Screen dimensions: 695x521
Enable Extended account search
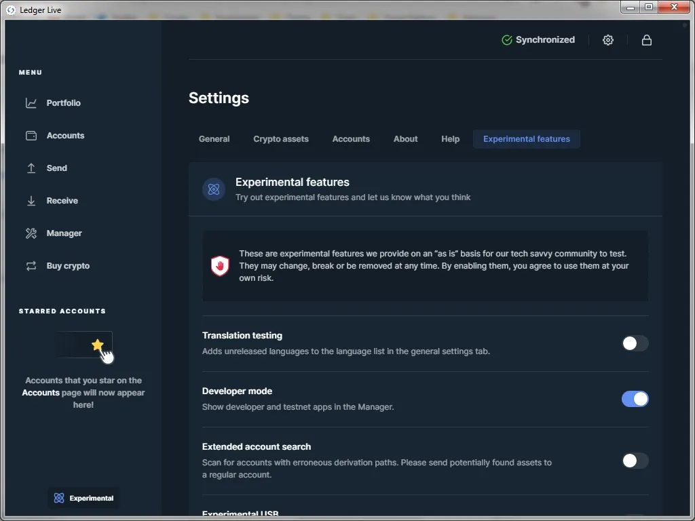click(635, 461)
